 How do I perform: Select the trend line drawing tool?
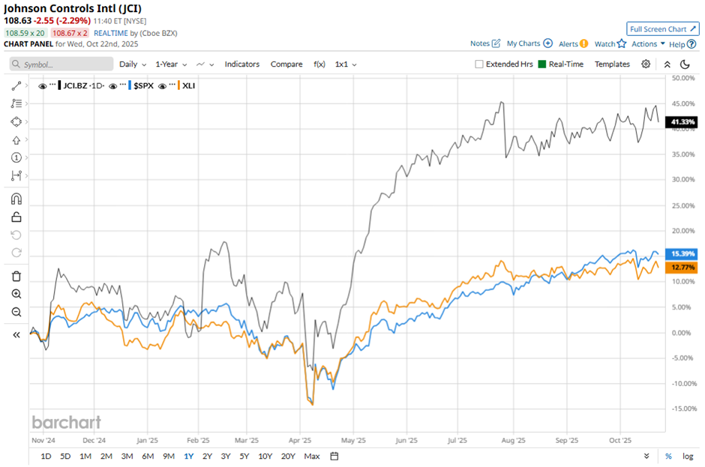pos(16,85)
